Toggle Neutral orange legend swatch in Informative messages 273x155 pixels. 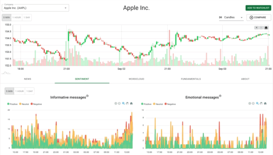click(x=20, y=104)
